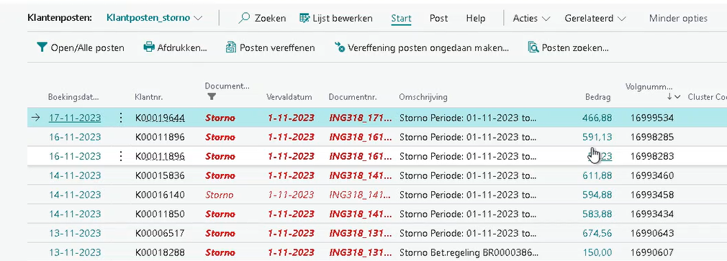The image size is (727, 261).
Task: Click the Posten vereffenen icon
Action: [x=231, y=47]
